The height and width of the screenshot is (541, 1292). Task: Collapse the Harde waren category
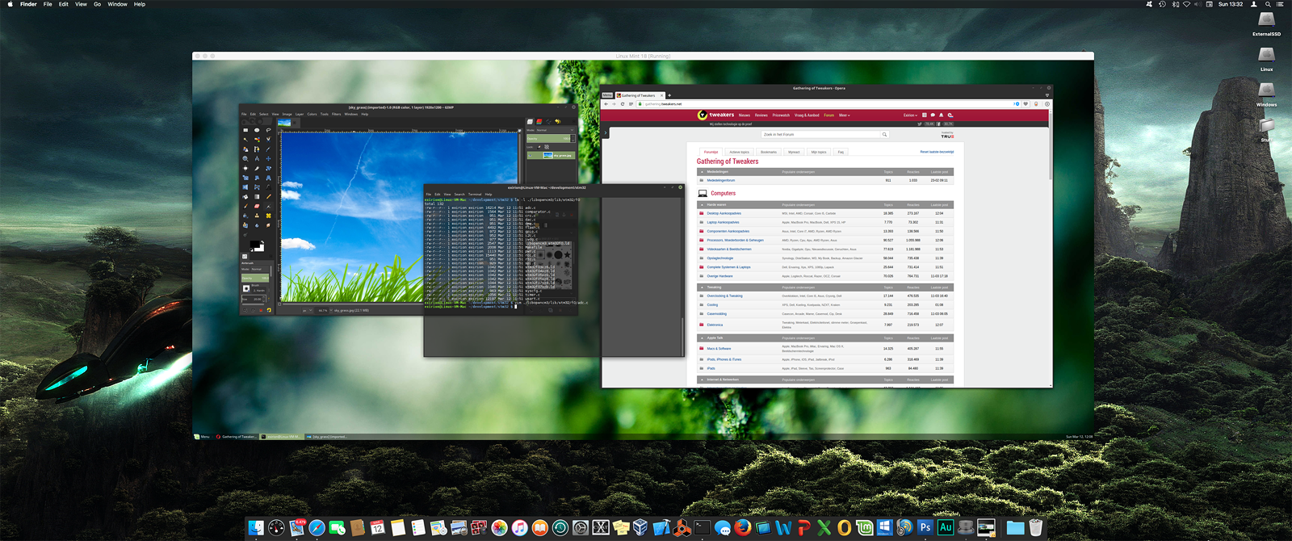point(702,205)
